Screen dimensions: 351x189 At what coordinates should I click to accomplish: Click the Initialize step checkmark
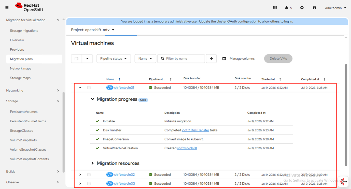(97, 121)
